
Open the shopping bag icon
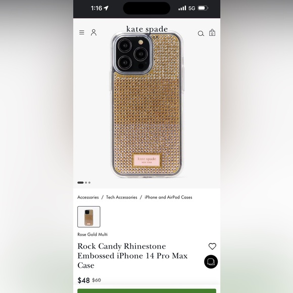[212, 32]
